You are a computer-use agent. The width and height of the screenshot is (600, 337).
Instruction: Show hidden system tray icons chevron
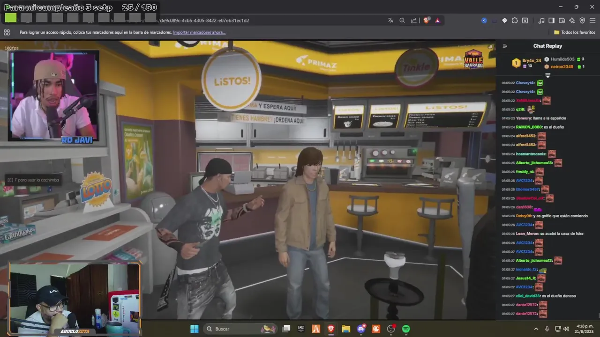(x=536, y=329)
